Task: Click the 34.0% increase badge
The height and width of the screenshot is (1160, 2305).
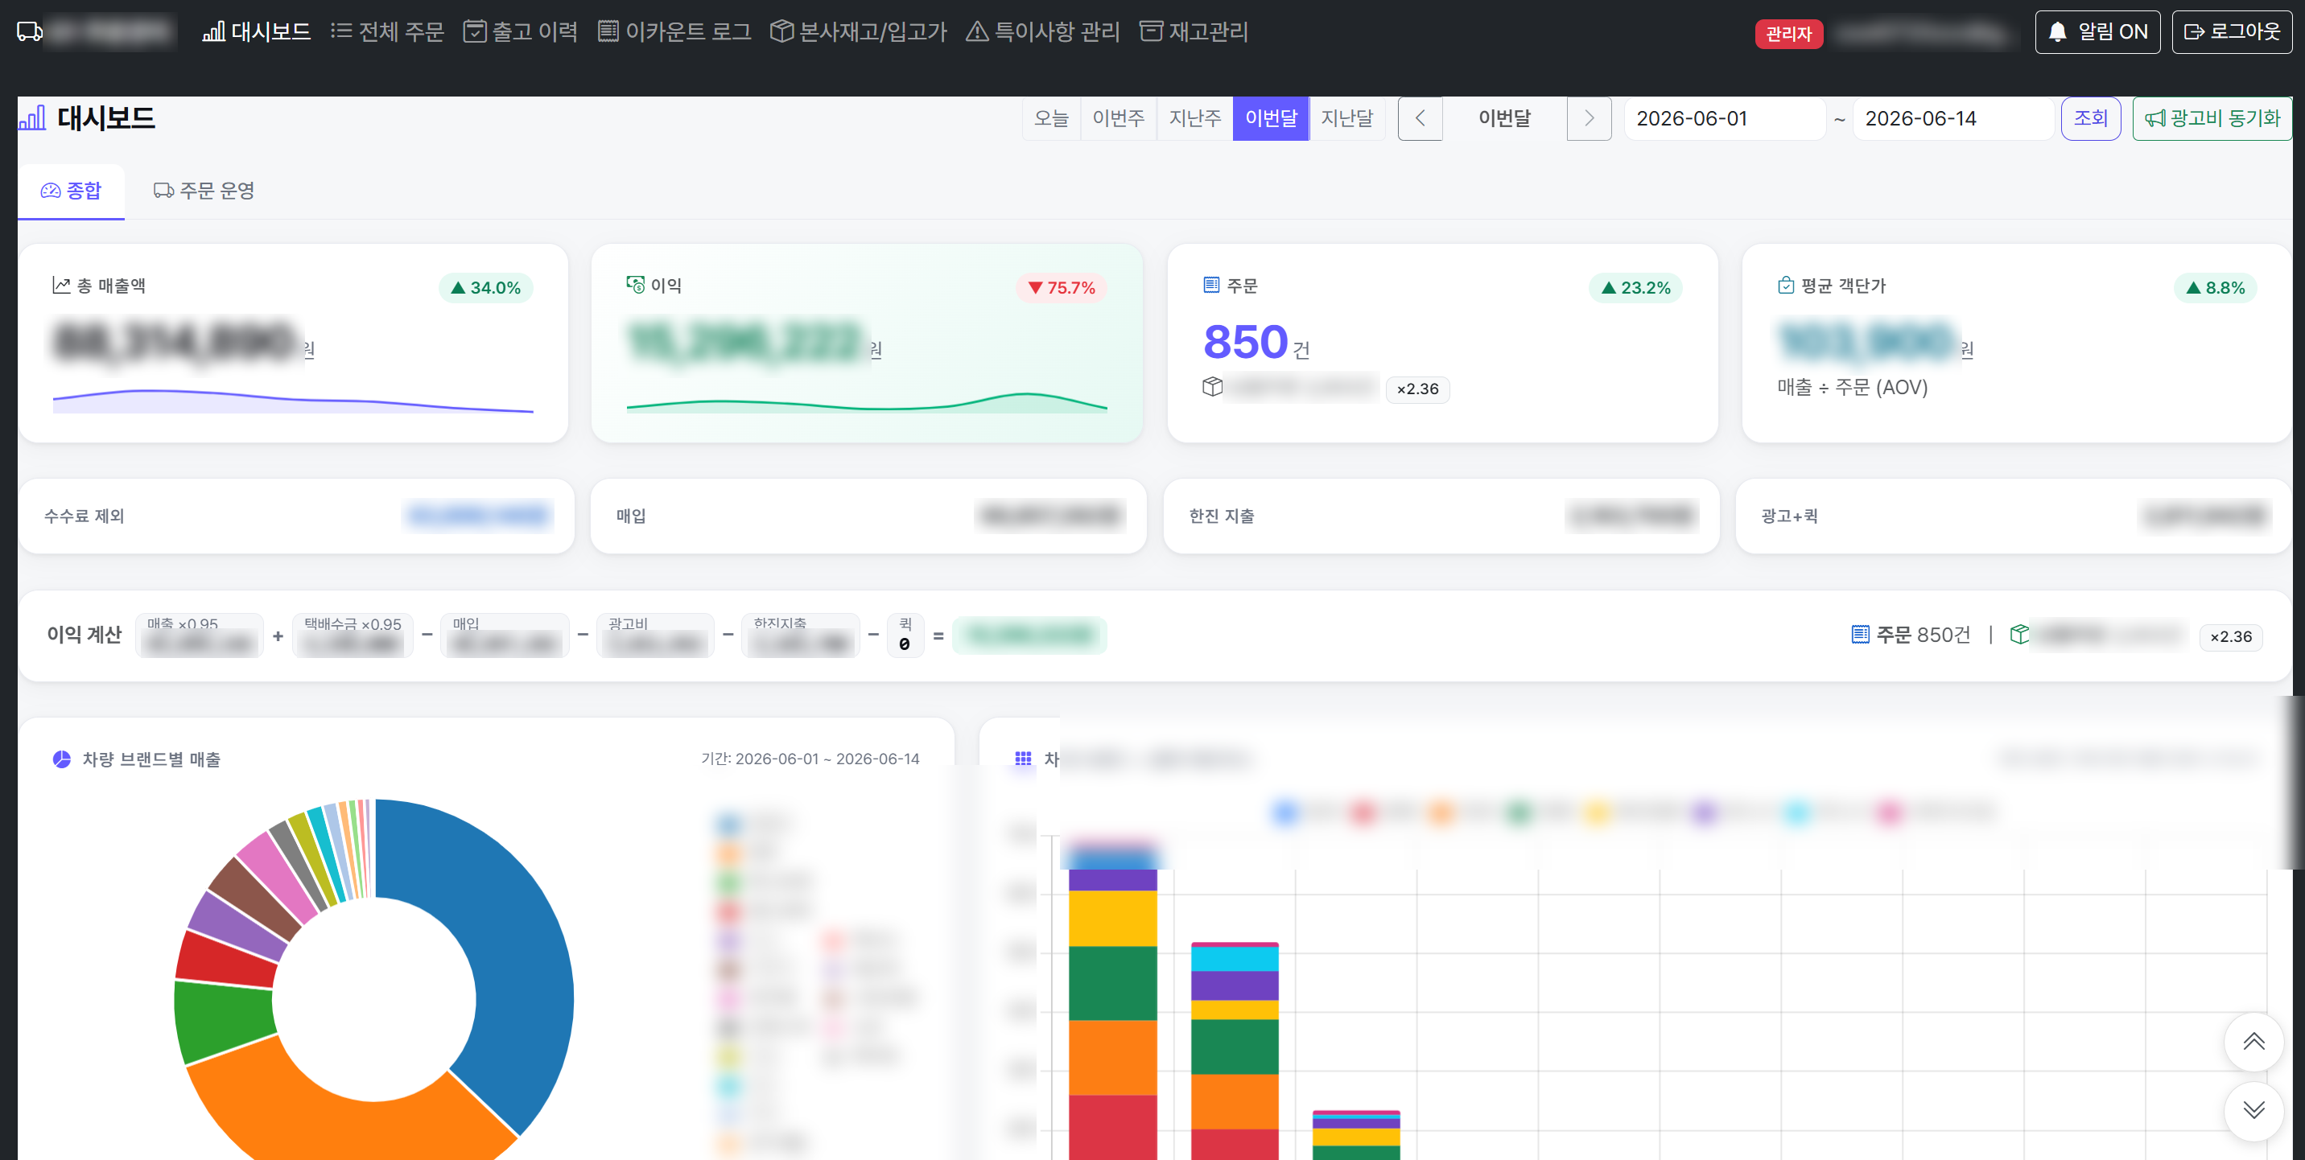Action: click(485, 287)
